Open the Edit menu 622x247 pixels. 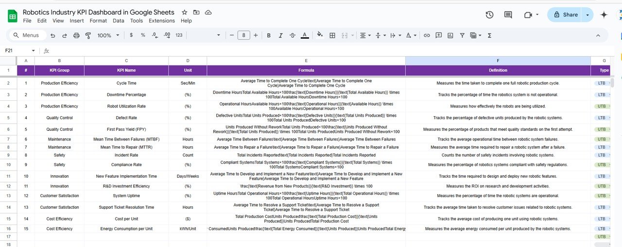[x=42, y=21]
